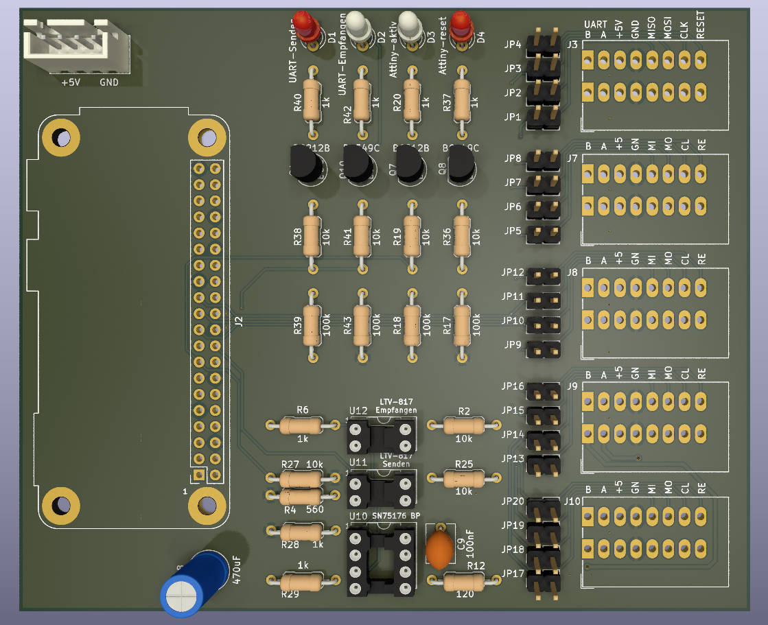Click the Attiny-reset silkscreen text
Viewport: 768px width, 625px height.
(x=443, y=45)
